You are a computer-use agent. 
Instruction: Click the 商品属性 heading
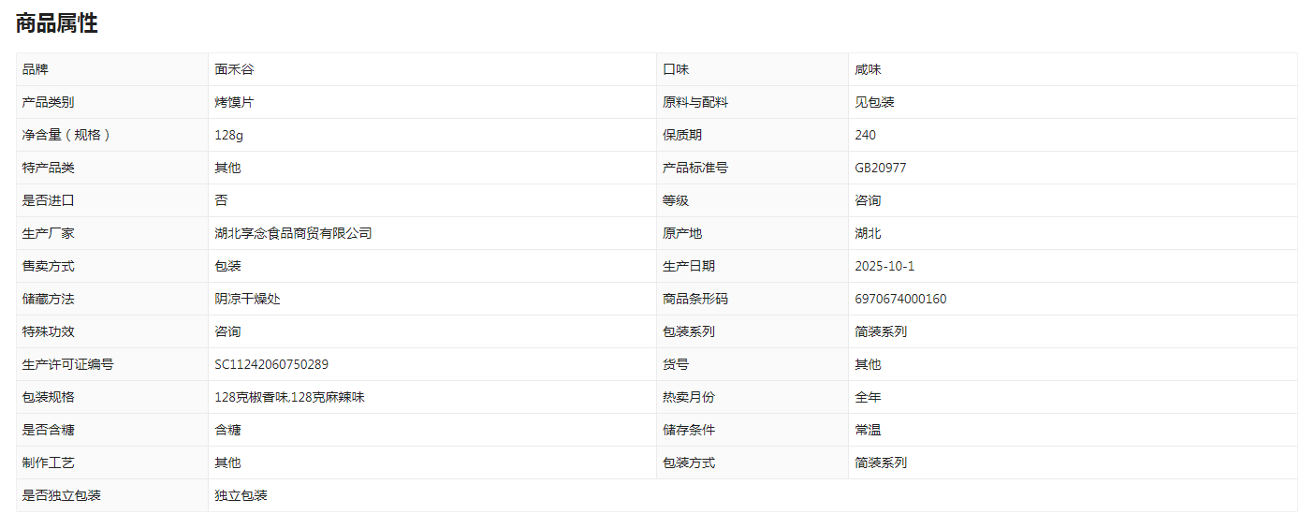tap(56, 23)
